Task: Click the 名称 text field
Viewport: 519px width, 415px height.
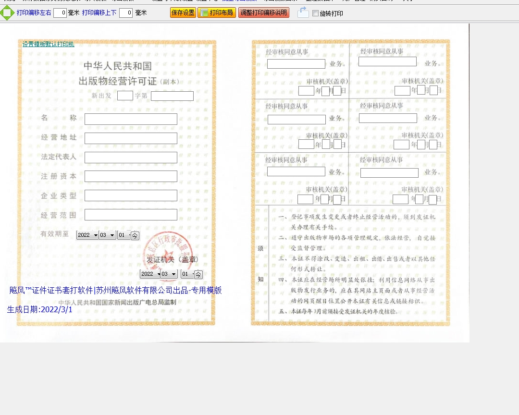Action: click(x=131, y=119)
